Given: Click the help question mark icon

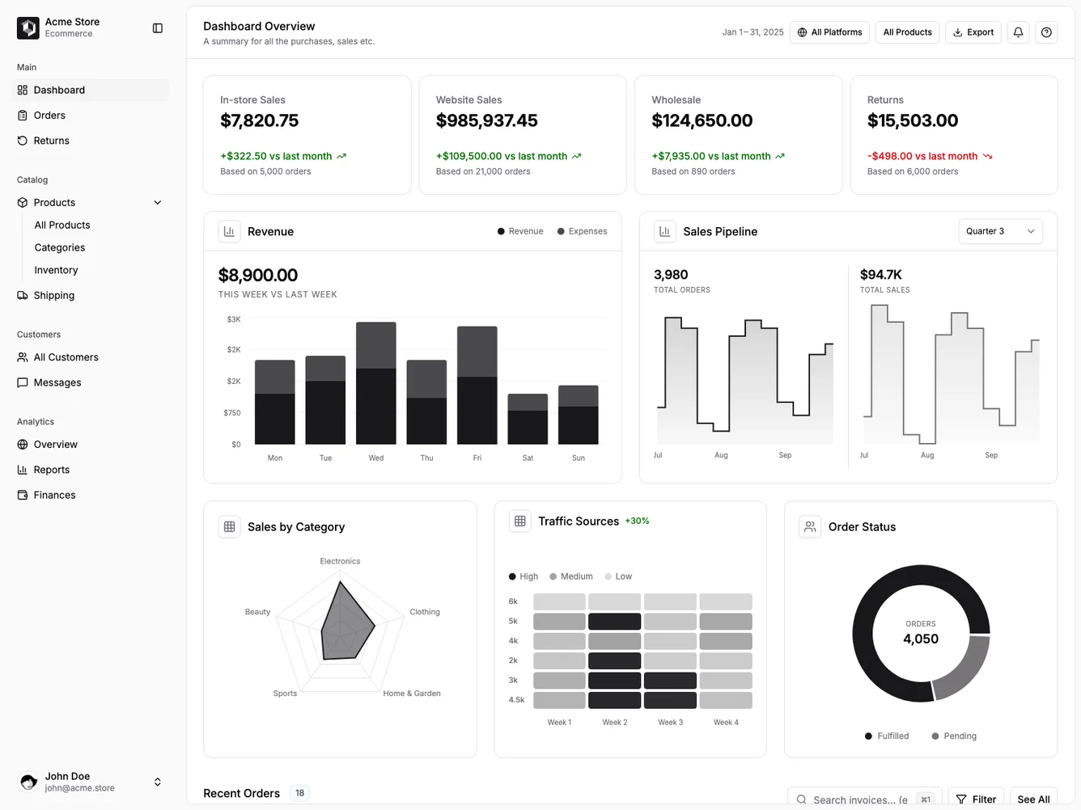Looking at the screenshot, I should 1046,32.
